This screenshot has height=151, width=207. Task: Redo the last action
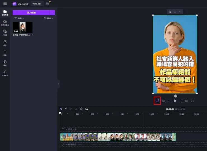point(71,109)
